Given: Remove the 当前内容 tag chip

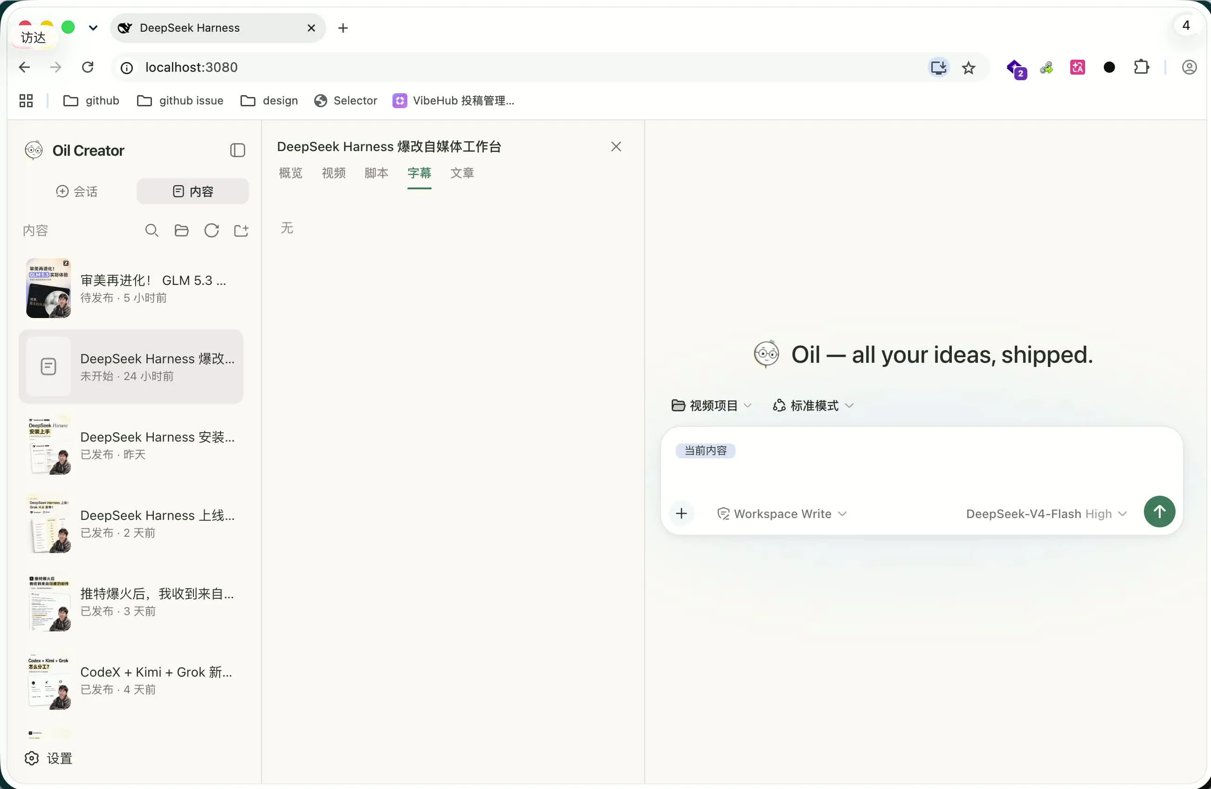Looking at the screenshot, I should tap(705, 450).
